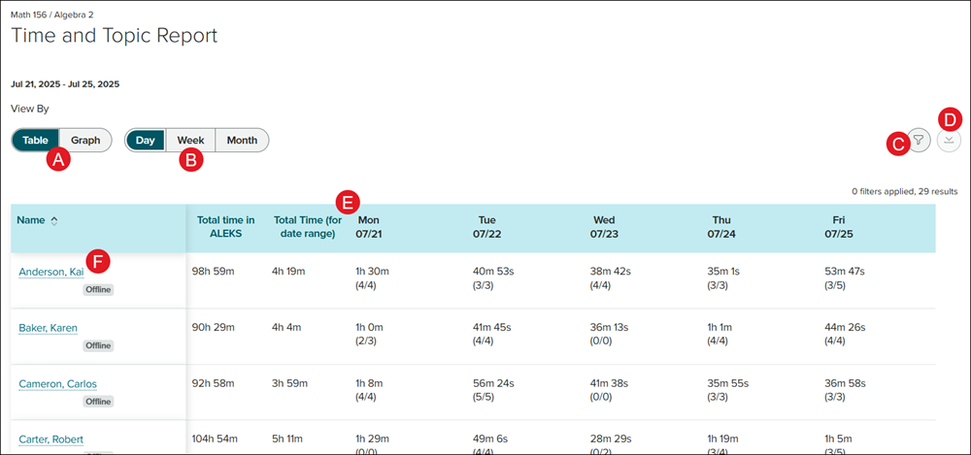Viewport: 971px width, 455px height.
Task: Select the Week time range
Action: tap(190, 140)
